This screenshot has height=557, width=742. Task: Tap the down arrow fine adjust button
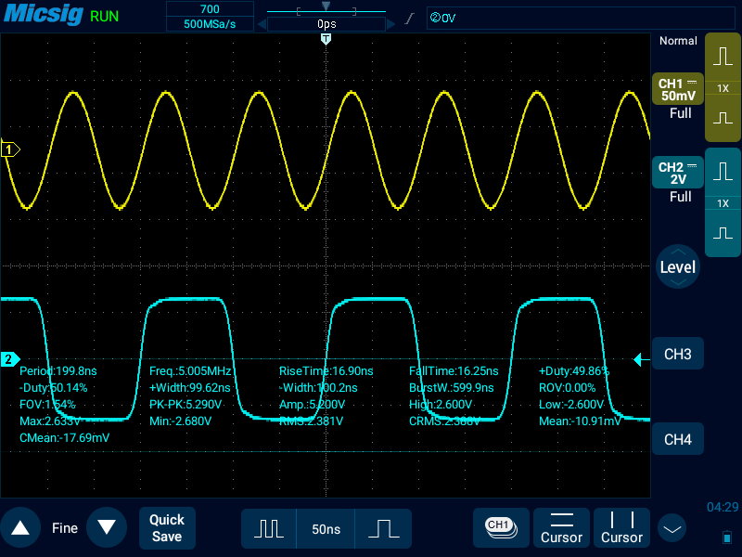pos(107,527)
